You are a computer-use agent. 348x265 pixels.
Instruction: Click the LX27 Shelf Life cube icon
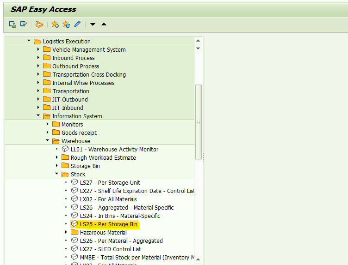75,191
